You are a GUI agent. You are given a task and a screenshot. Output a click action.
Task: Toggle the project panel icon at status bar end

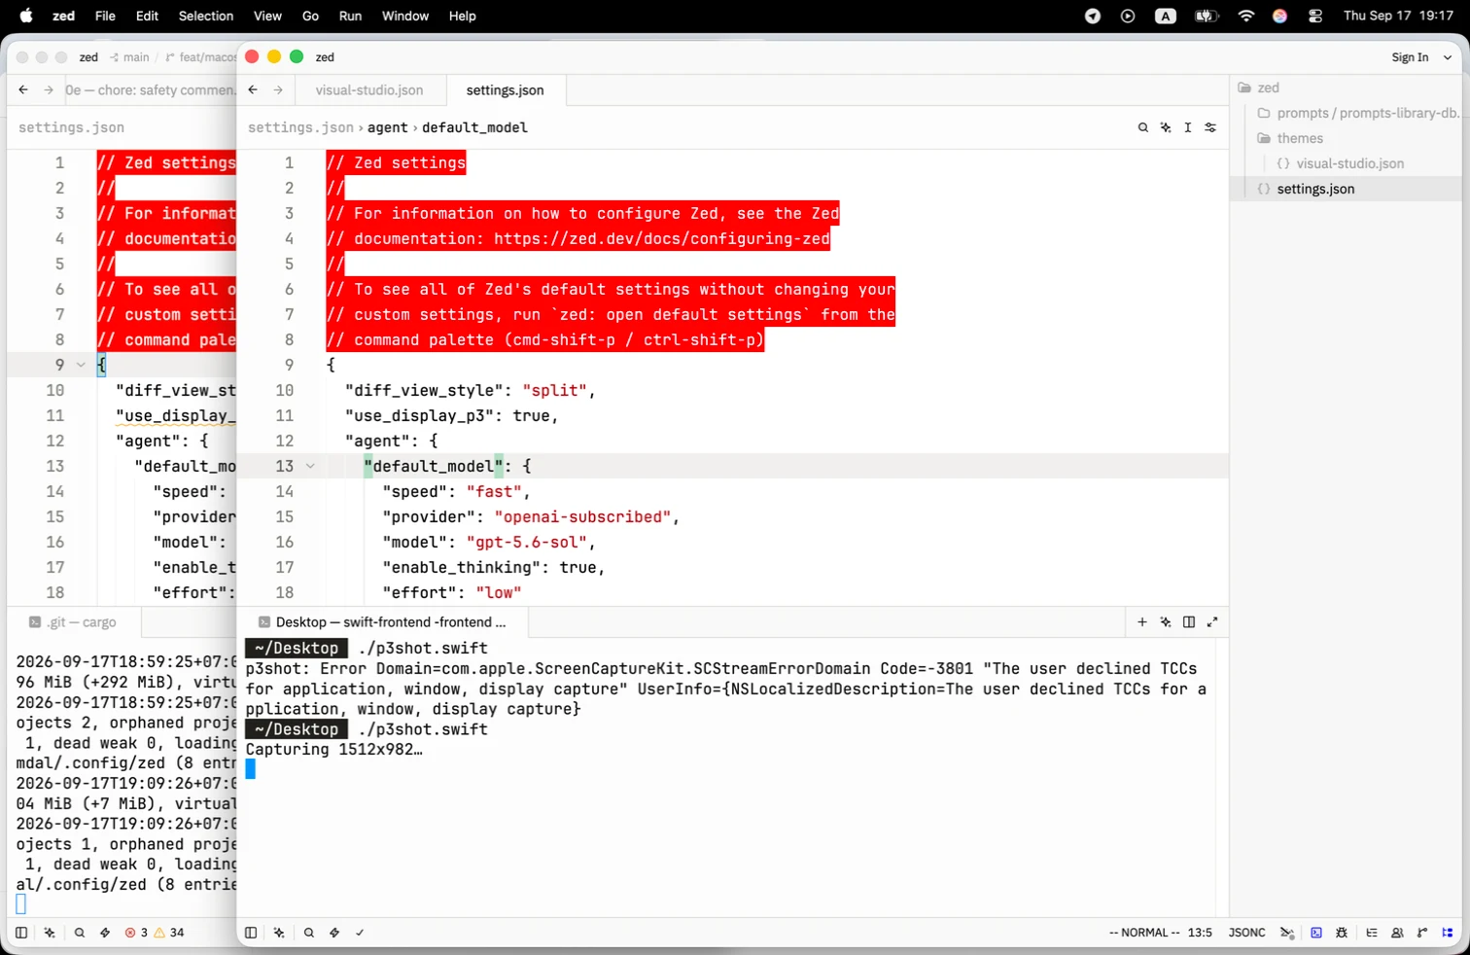pos(1448,933)
